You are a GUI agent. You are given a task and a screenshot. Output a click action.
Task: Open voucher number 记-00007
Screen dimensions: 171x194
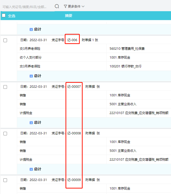(x=74, y=87)
